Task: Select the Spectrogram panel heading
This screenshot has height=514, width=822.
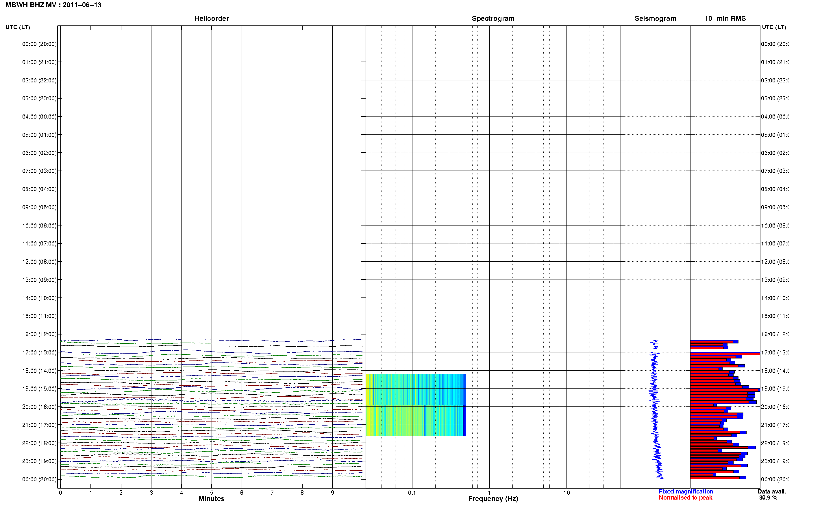Action: 493,19
